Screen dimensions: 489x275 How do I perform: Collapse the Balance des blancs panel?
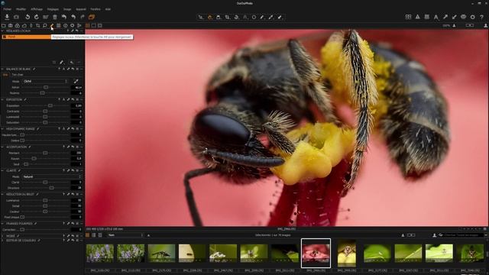pos(2,69)
